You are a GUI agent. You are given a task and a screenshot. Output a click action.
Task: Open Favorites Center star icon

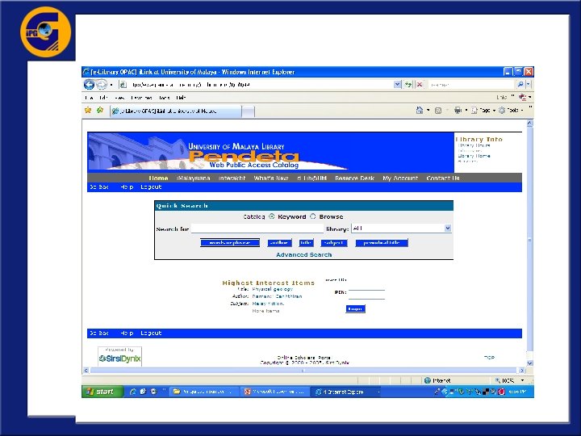(88, 110)
